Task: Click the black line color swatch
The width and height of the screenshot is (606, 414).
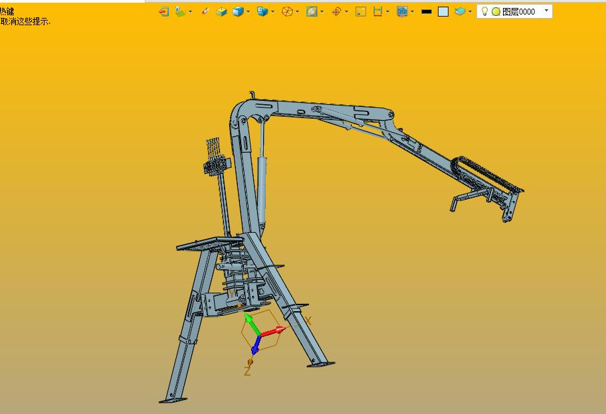Action: [x=427, y=12]
